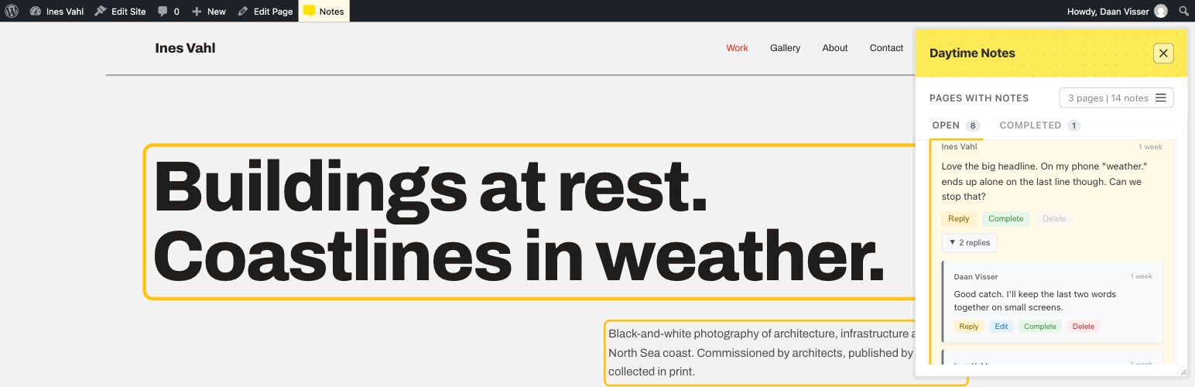Open the Howdy, Daan Visser account menu
The image size is (1195, 387).
[1117, 11]
